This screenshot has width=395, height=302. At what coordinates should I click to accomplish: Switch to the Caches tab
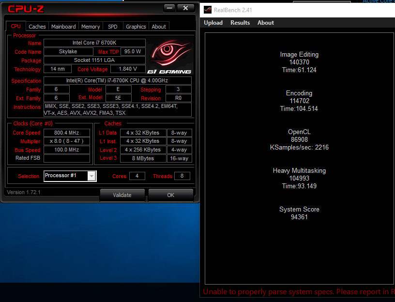pyautogui.click(x=37, y=27)
